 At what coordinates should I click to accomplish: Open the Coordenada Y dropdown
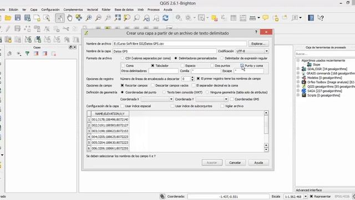(212, 99)
